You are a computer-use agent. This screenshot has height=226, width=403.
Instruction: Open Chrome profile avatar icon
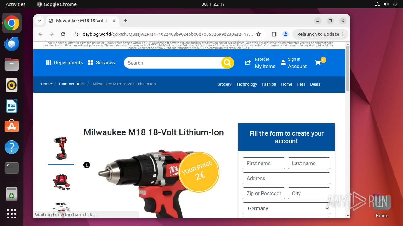click(285, 34)
